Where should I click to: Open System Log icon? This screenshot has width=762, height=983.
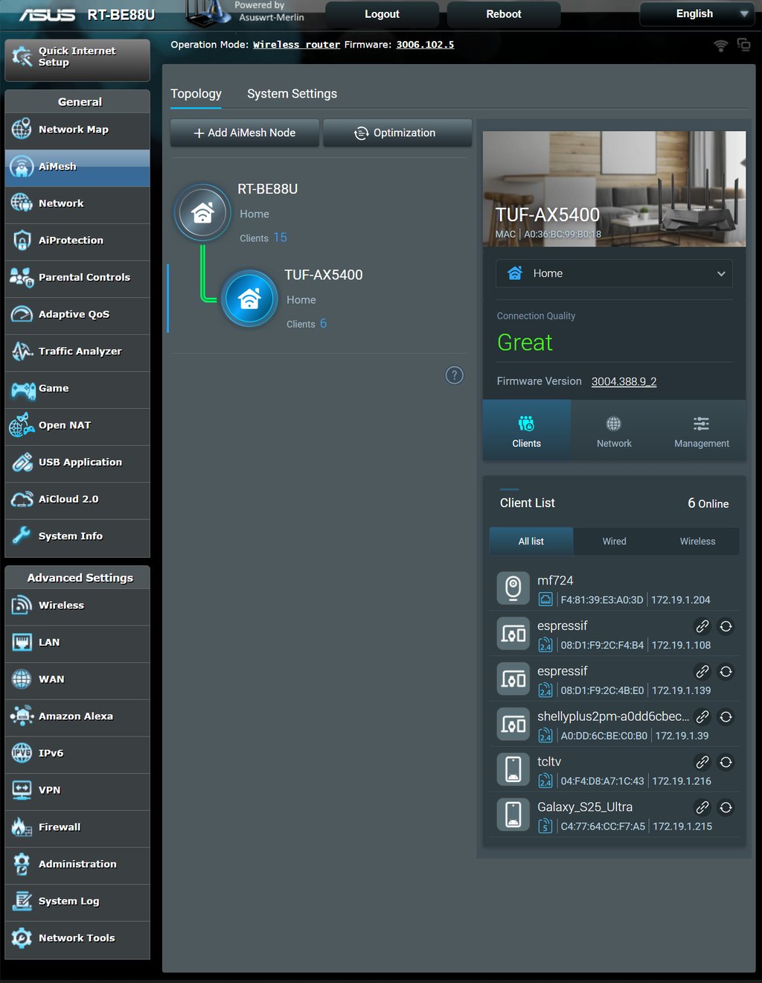click(22, 901)
